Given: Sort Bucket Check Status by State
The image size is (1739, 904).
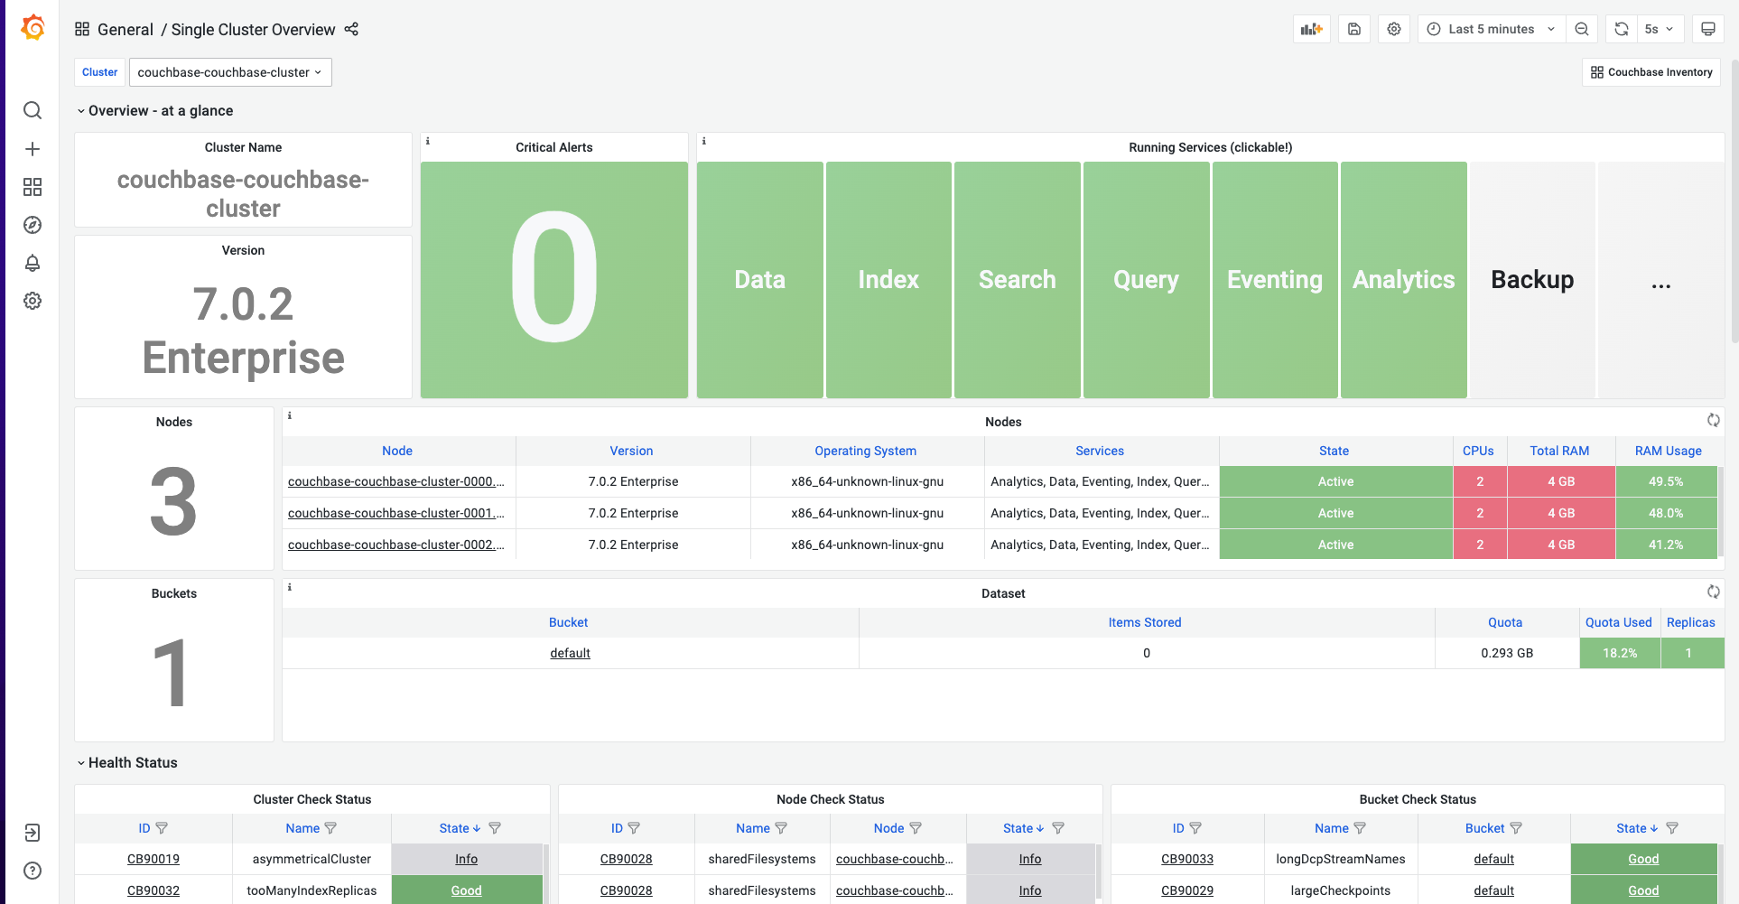Looking at the screenshot, I should click(1637, 828).
